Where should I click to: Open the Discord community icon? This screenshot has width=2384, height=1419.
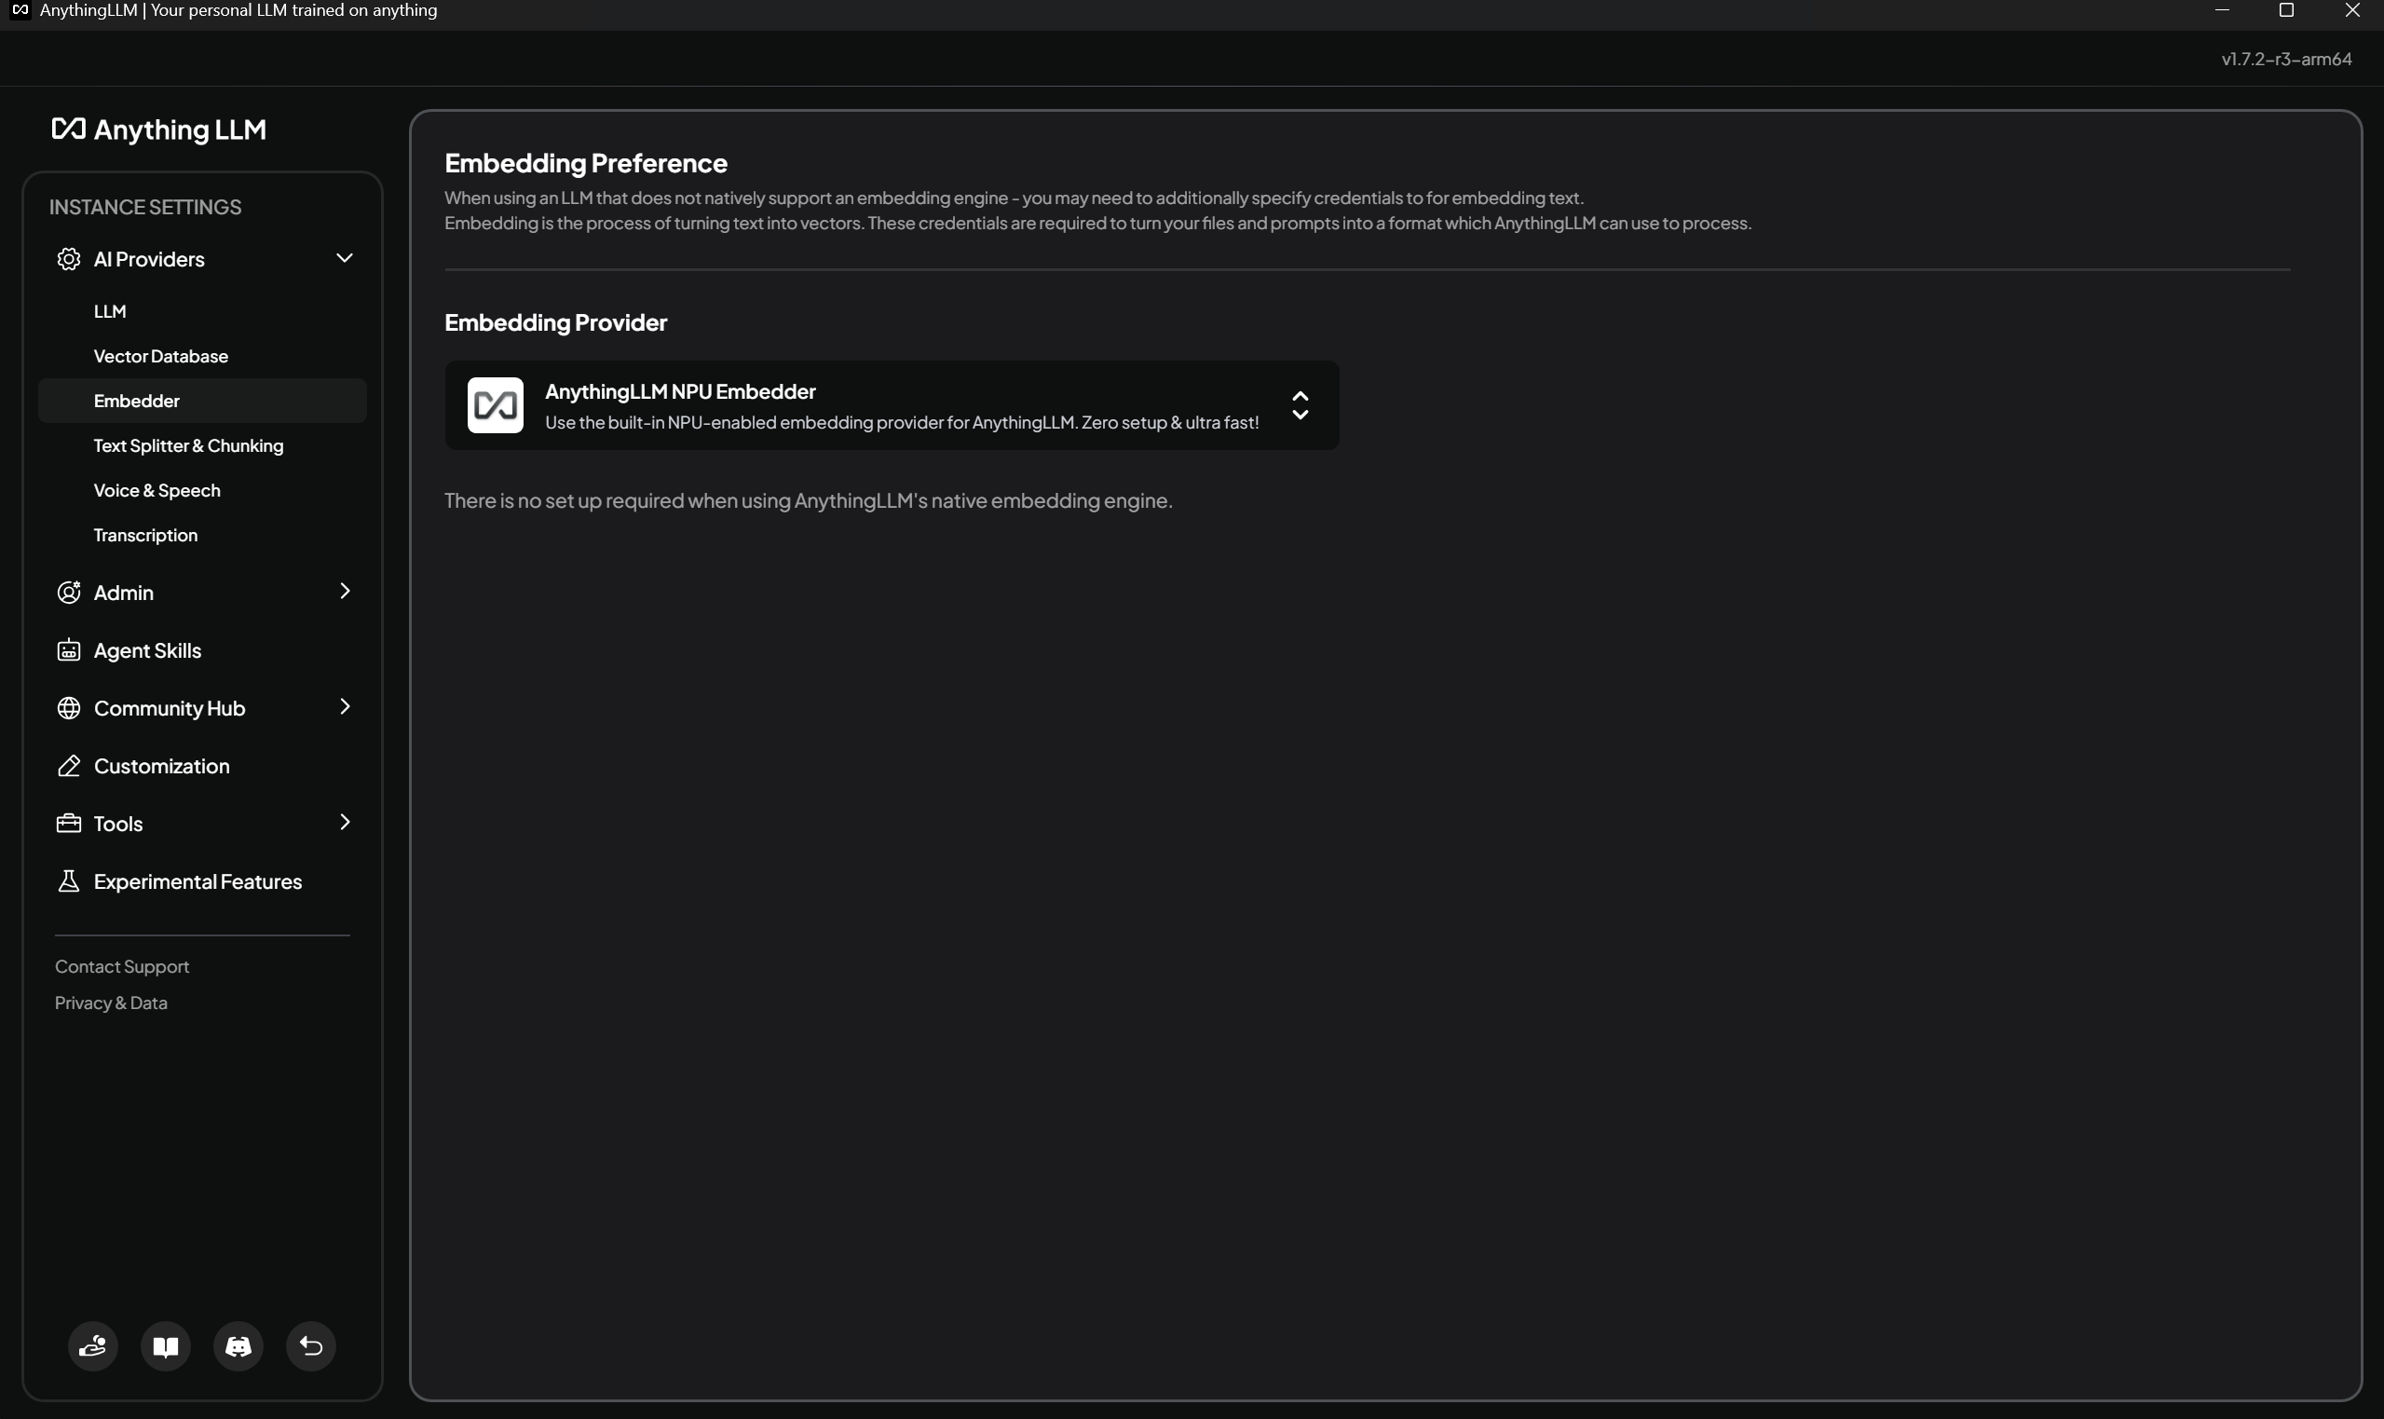238,1346
